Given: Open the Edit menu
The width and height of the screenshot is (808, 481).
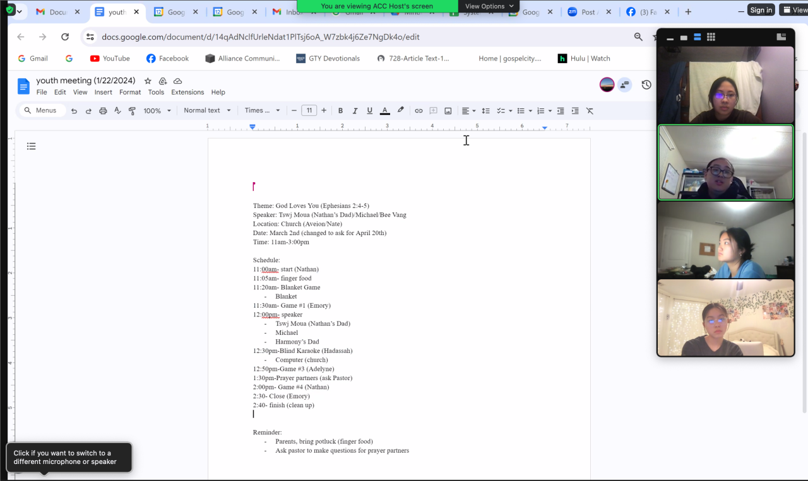Looking at the screenshot, I should tap(60, 92).
